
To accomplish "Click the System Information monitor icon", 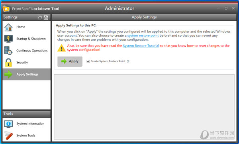I will (x=8, y=124).
